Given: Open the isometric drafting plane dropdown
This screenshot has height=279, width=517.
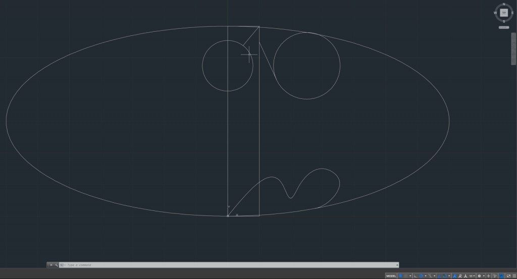Looking at the screenshot, I should point(435,275).
